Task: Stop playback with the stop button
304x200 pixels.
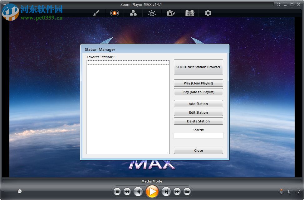Action: point(117,192)
